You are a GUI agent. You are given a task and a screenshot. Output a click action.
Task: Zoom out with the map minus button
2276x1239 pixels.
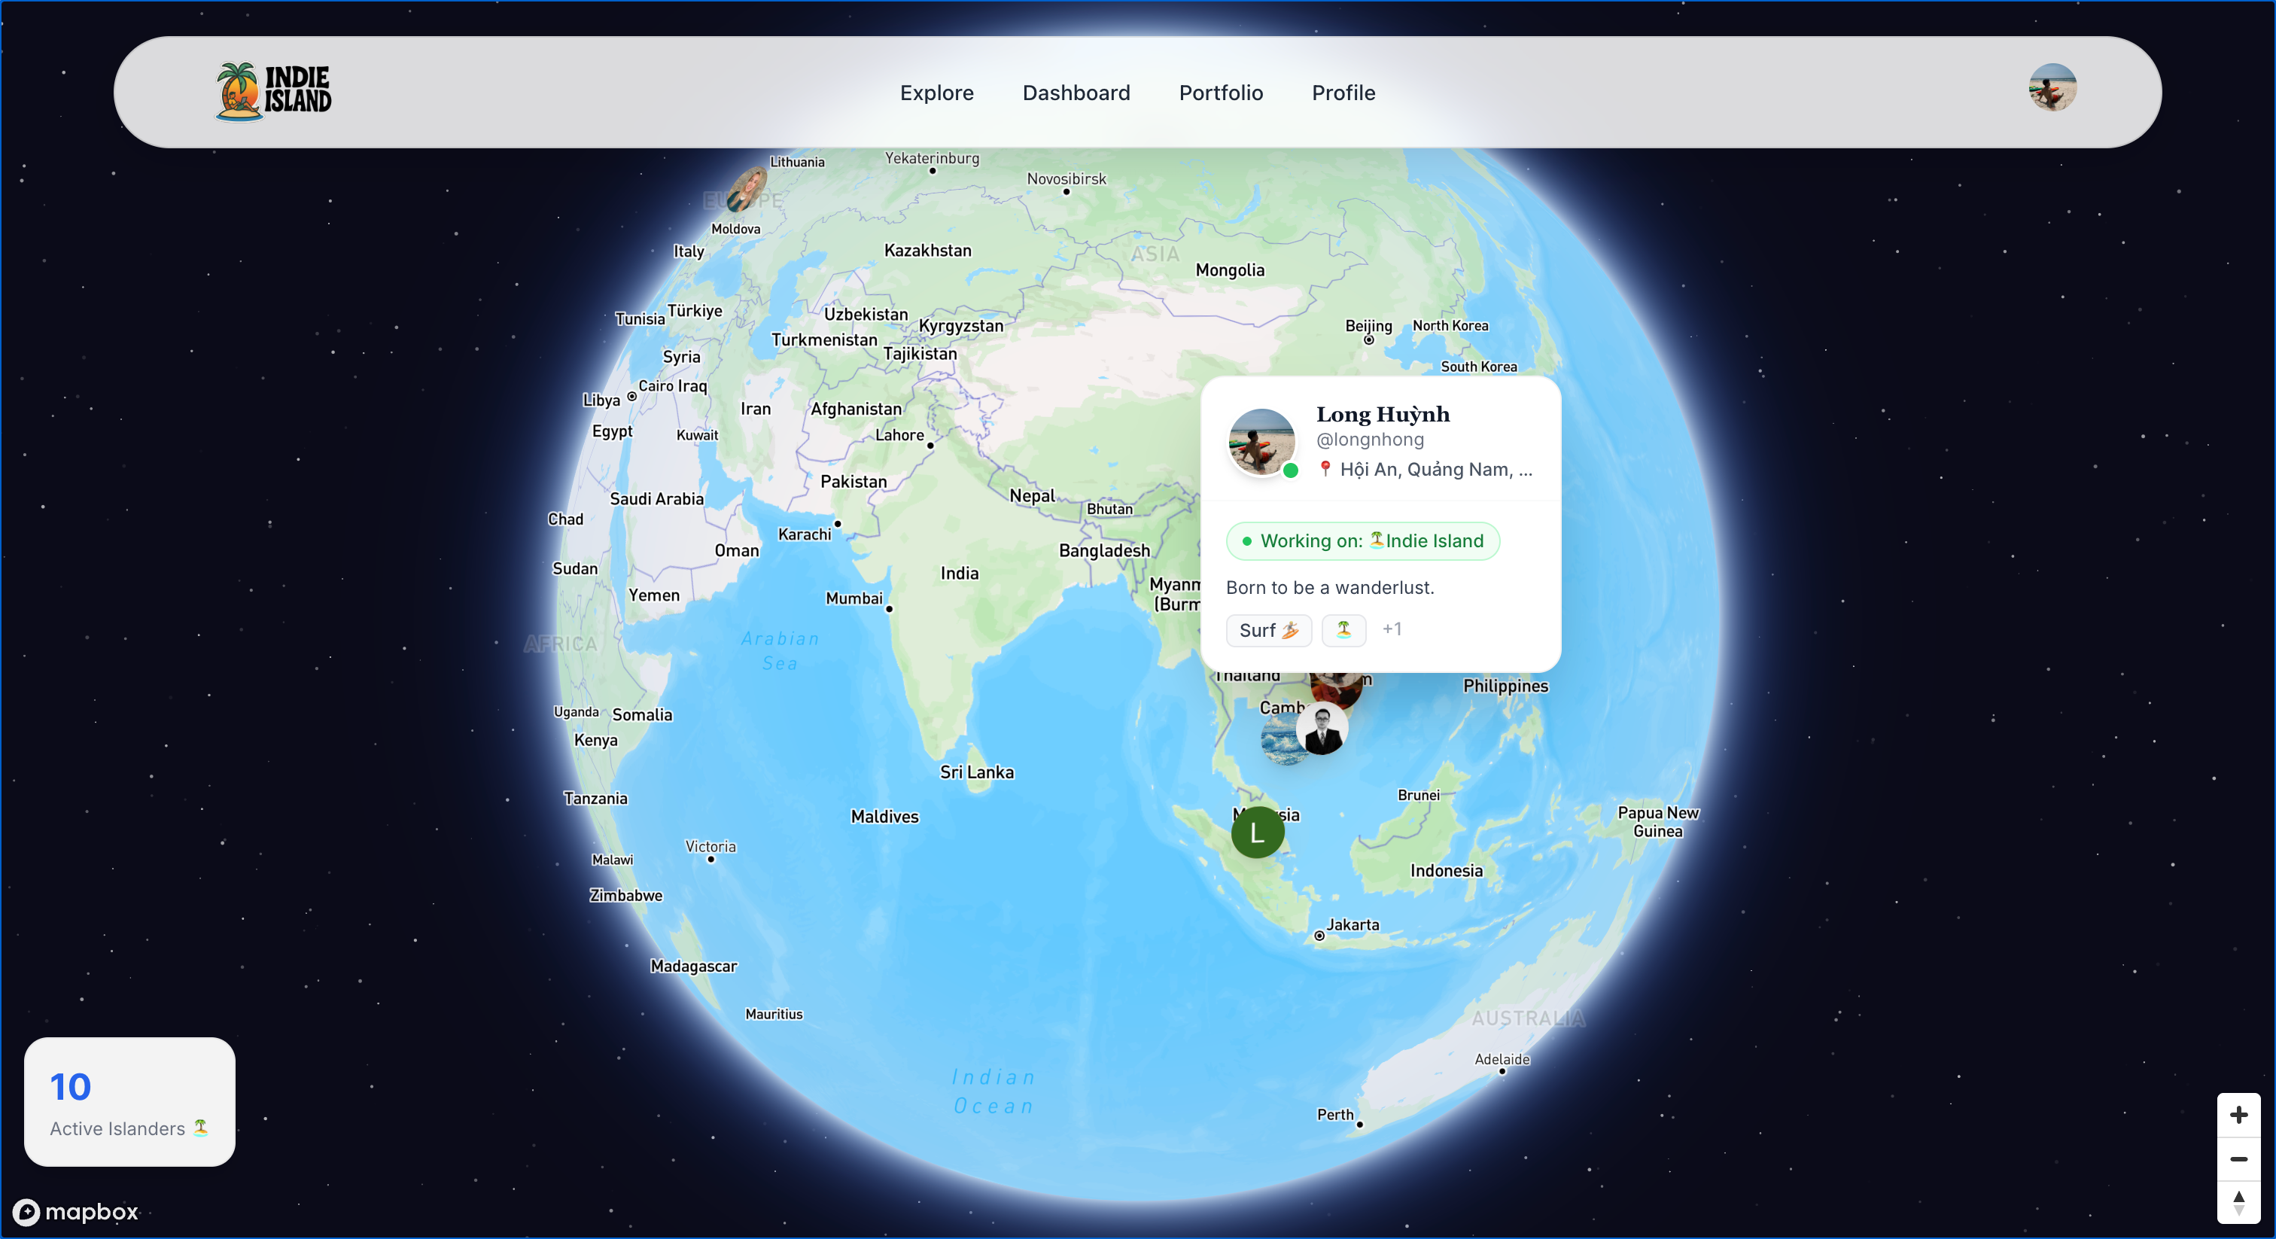tap(2238, 1158)
